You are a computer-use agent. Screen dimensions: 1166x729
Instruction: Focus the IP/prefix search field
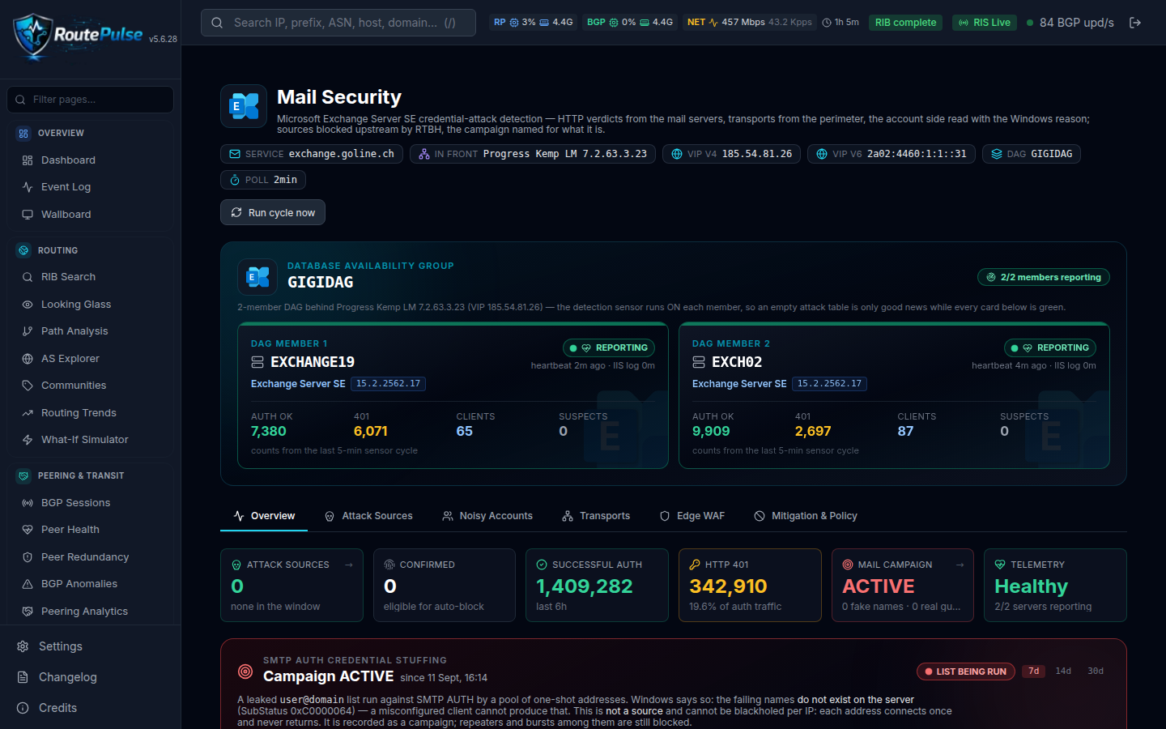click(338, 23)
